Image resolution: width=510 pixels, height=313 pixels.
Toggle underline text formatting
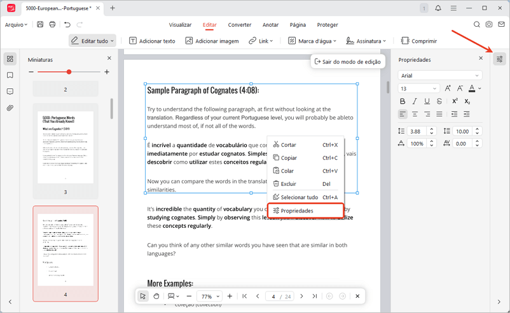tap(427, 101)
